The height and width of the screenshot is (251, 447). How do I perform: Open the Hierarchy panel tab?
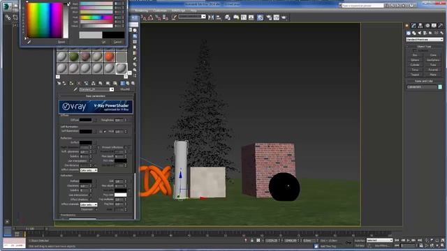coord(420,26)
